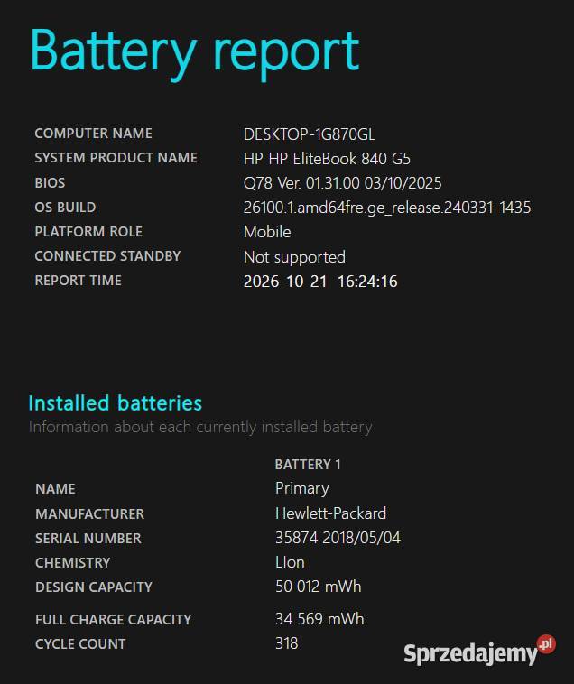This screenshot has width=574, height=684.
Task: Click the OS build 26100.1 value
Action: point(387,208)
